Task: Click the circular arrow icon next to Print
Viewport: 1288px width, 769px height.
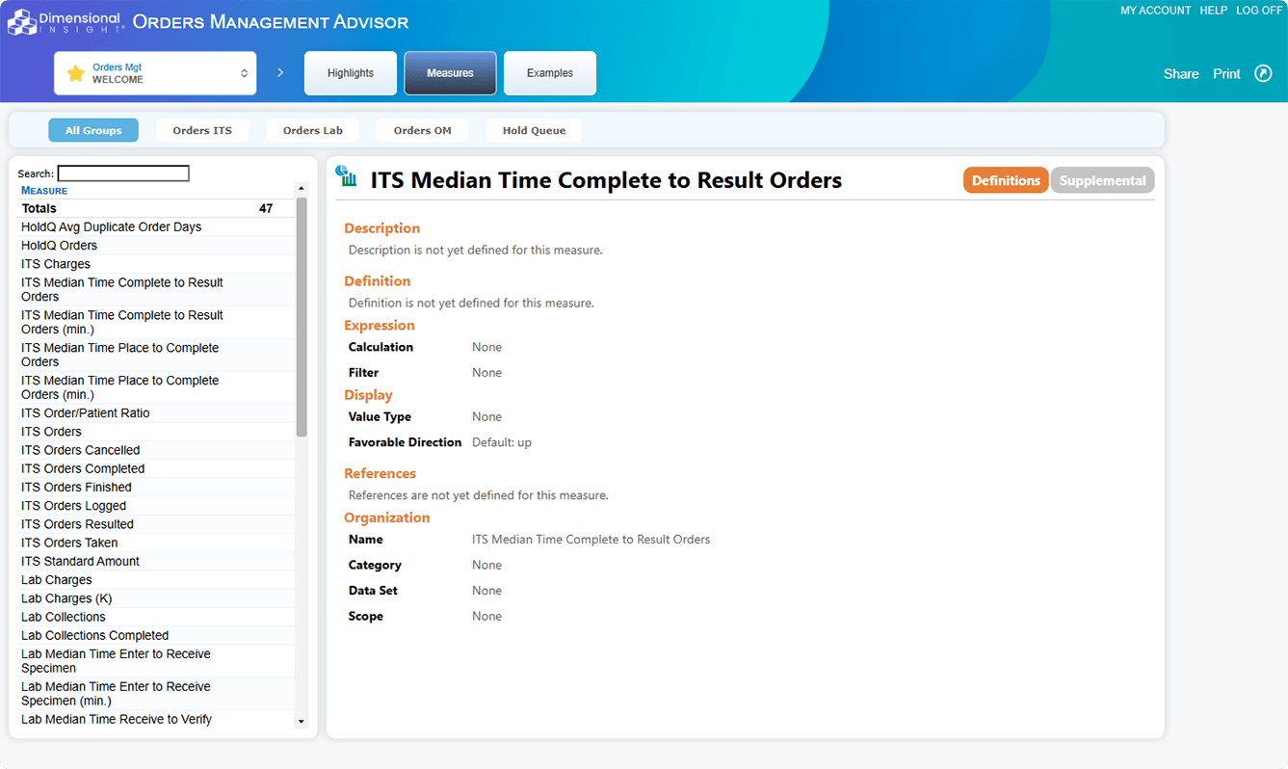Action: 1263,73
